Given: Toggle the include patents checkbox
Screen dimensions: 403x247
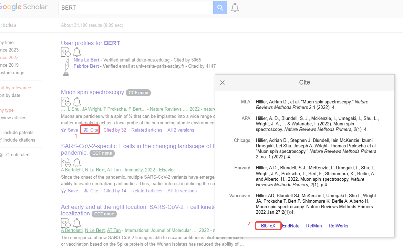Looking at the screenshot, I should 1,133.
